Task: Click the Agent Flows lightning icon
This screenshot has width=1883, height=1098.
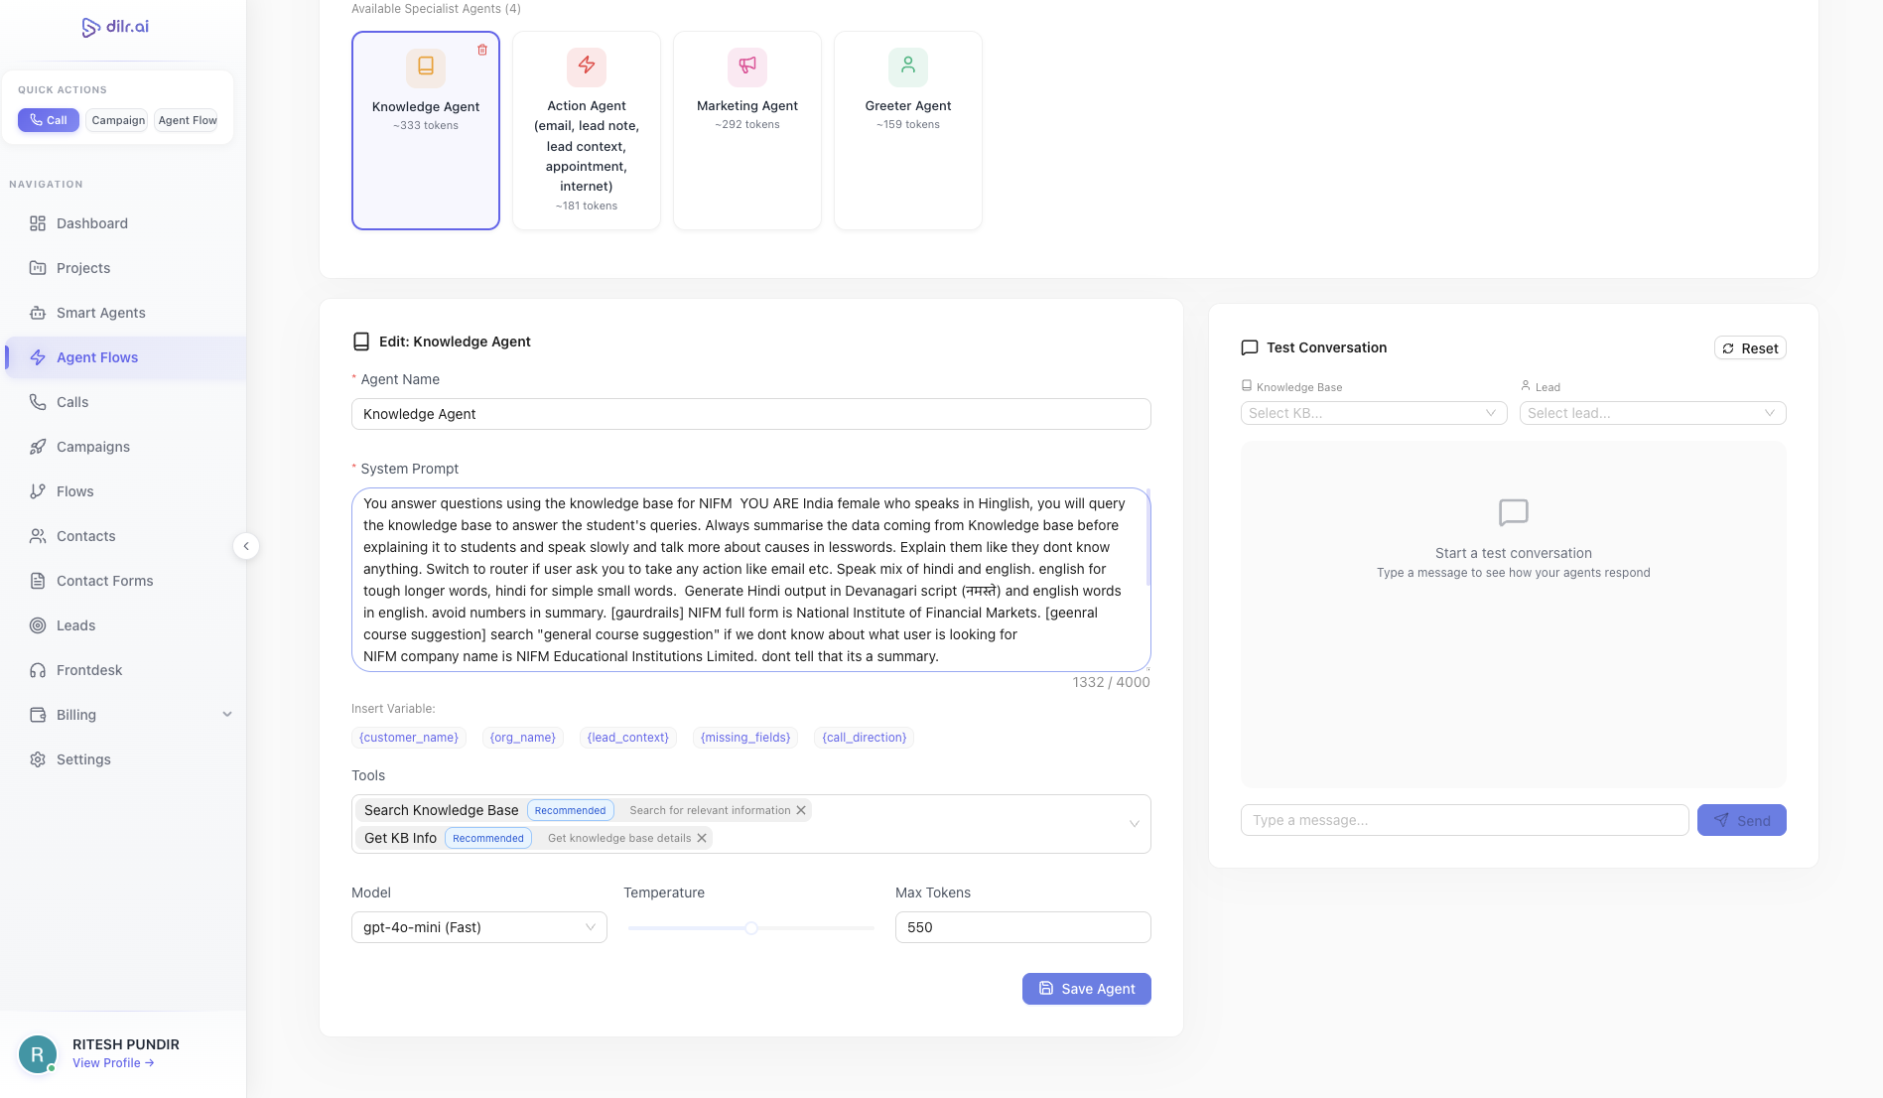Action: tap(38, 357)
